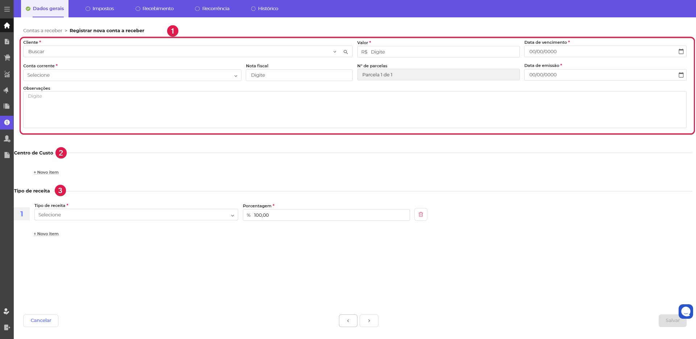Switch to the Recorrência tab

point(212,9)
